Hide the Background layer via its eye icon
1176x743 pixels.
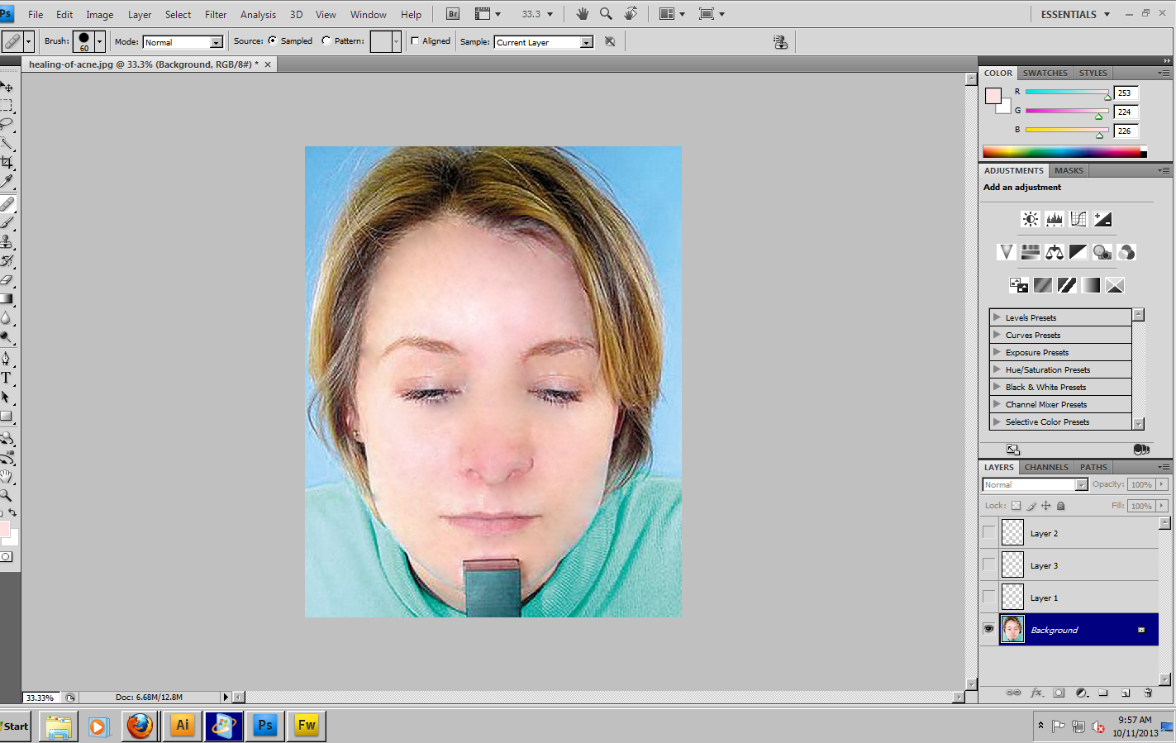(x=988, y=630)
